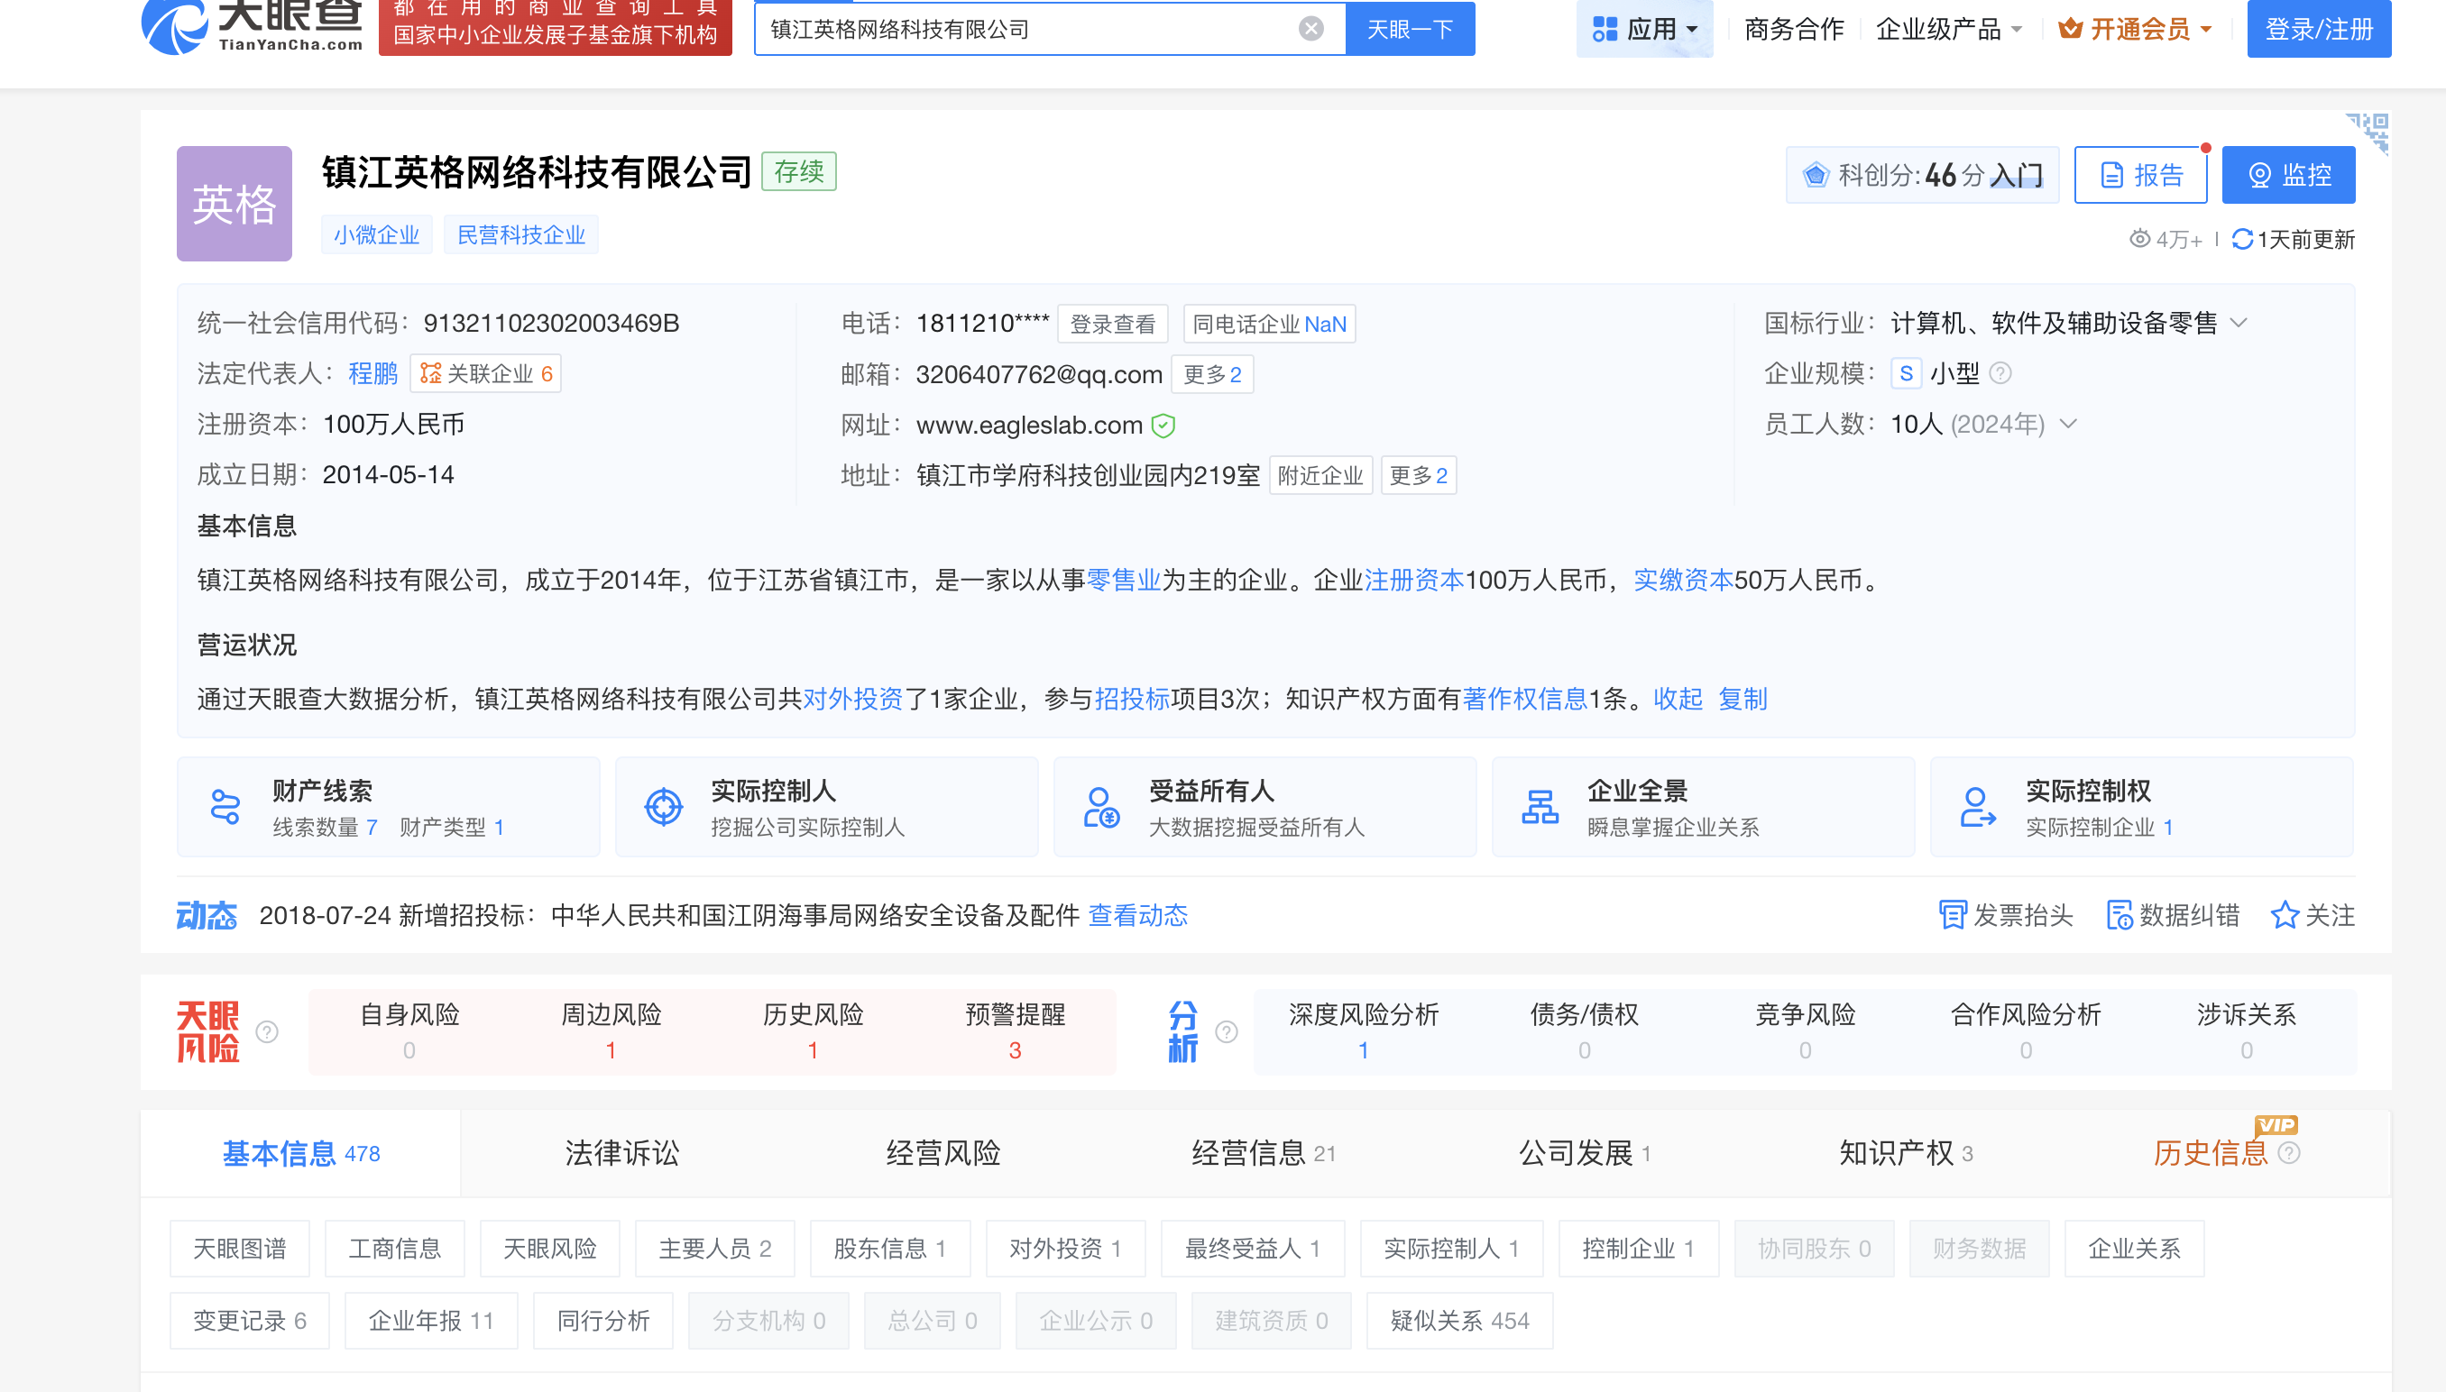Image resolution: width=2446 pixels, height=1392 pixels.
Task: Click the website verified shield icon
Action: pyautogui.click(x=1163, y=426)
